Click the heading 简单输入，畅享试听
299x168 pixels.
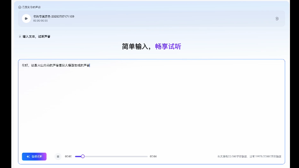pyautogui.click(x=152, y=46)
